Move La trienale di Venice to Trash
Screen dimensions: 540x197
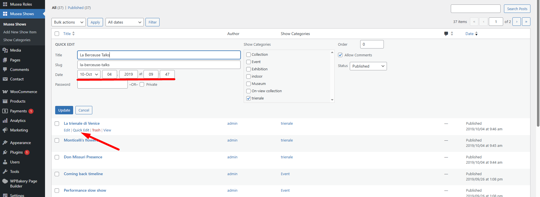coord(96,130)
